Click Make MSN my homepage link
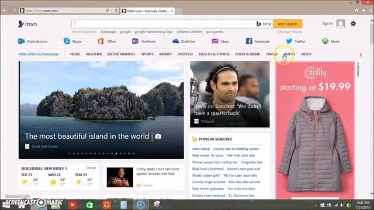The image size is (374, 210). tap(39, 54)
